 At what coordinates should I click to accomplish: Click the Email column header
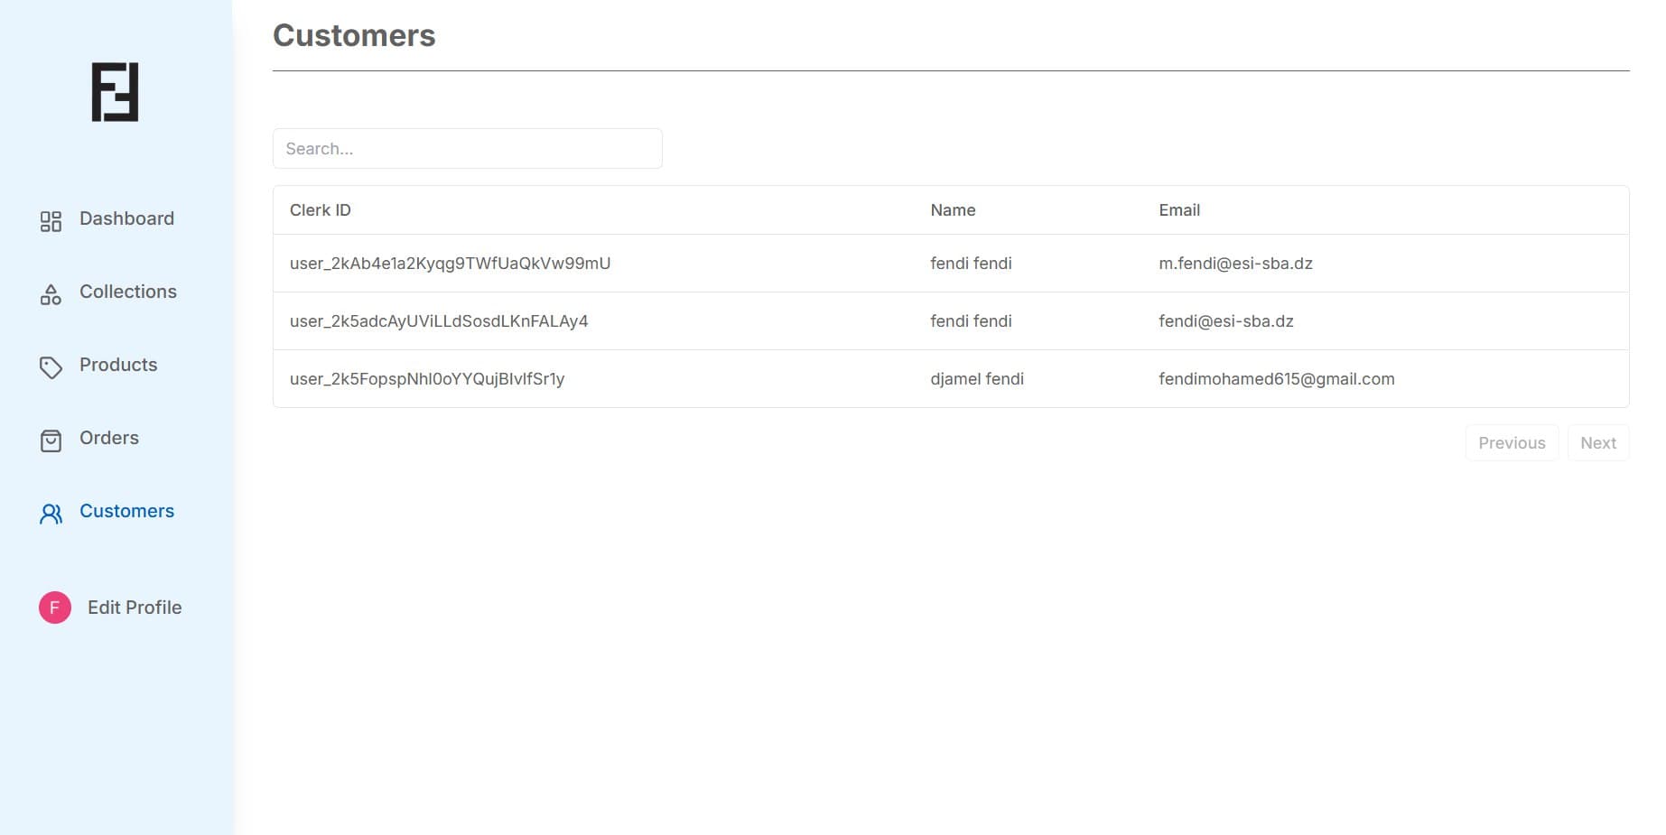click(1179, 210)
